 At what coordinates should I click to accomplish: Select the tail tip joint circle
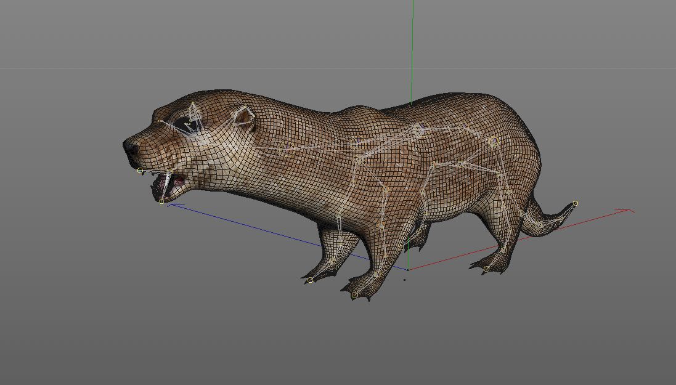click(575, 203)
